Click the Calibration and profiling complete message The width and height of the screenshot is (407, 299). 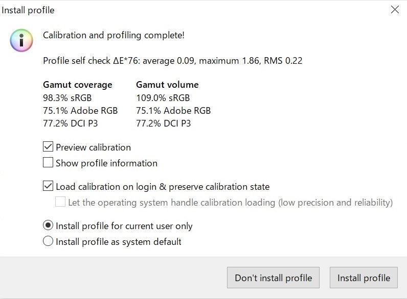(114, 35)
